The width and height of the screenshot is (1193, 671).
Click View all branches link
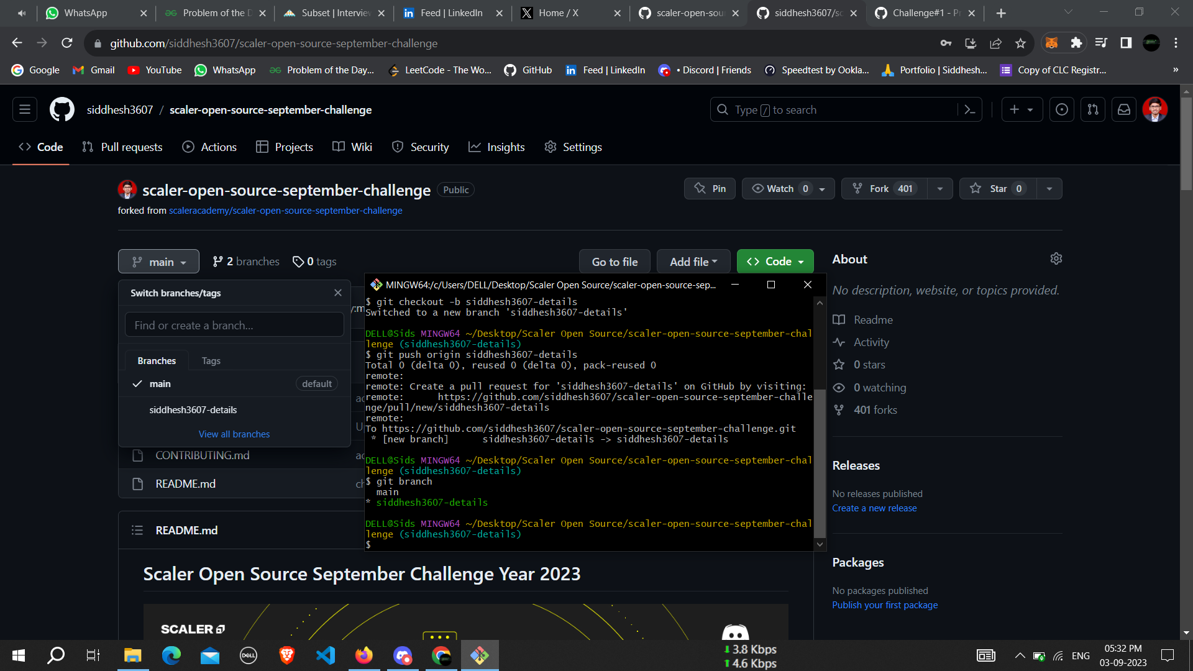pos(234,434)
